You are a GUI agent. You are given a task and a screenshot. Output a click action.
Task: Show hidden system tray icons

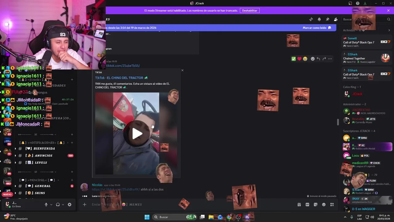pos(345,217)
